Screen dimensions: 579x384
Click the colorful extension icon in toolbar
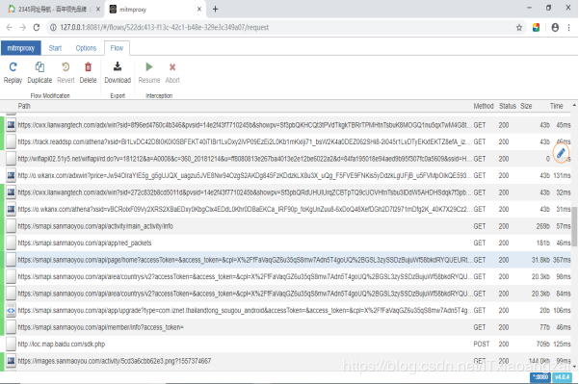click(536, 27)
